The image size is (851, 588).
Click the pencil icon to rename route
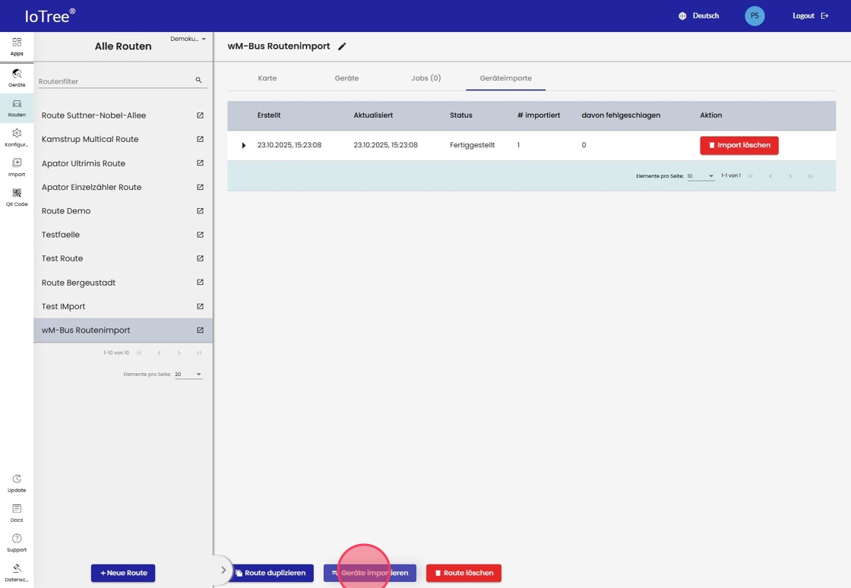pyautogui.click(x=342, y=46)
